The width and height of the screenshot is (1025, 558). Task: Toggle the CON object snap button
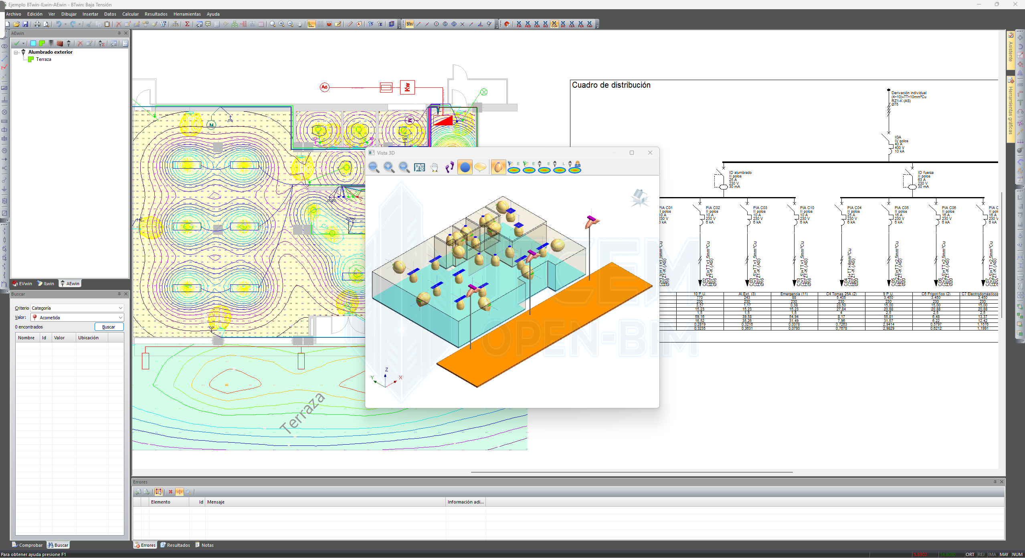554,24
